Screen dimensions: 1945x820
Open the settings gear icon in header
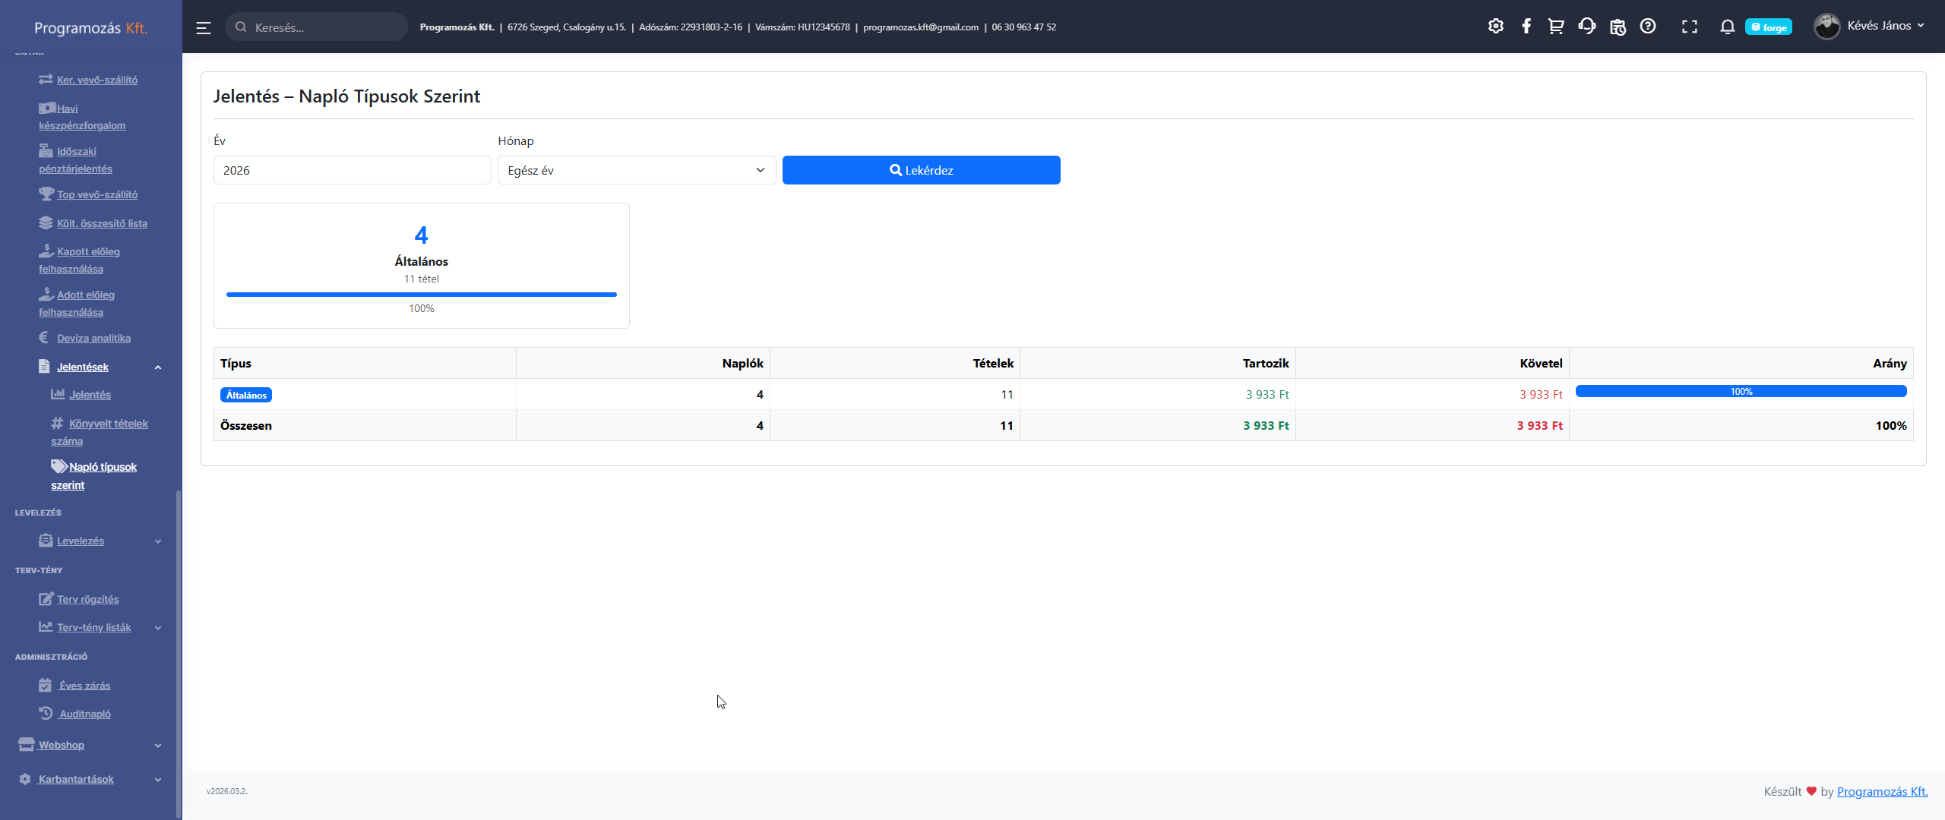tap(1495, 27)
